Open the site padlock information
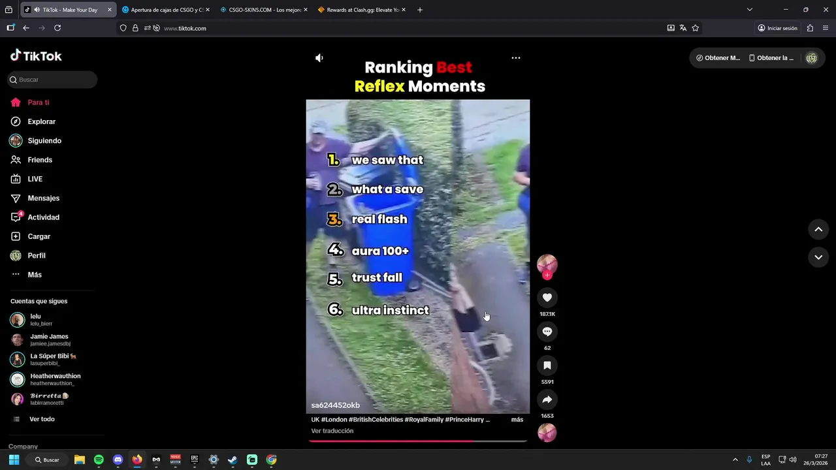 click(x=135, y=28)
